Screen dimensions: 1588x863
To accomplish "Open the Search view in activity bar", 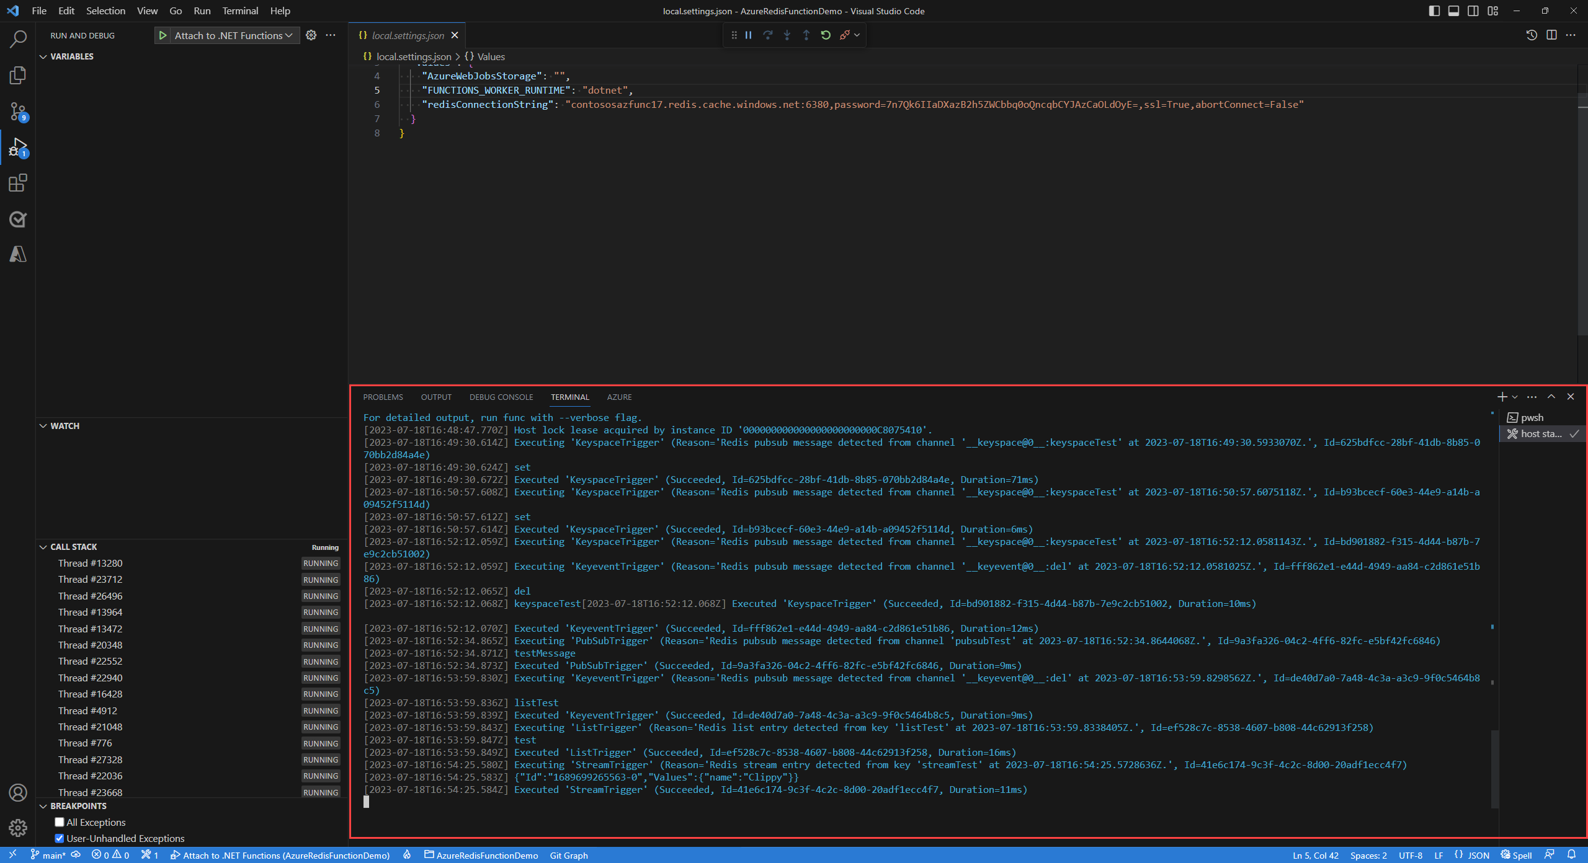I will pyautogui.click(x=18, y=40).
